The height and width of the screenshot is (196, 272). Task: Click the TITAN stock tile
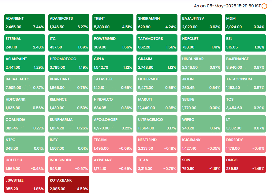157,164
